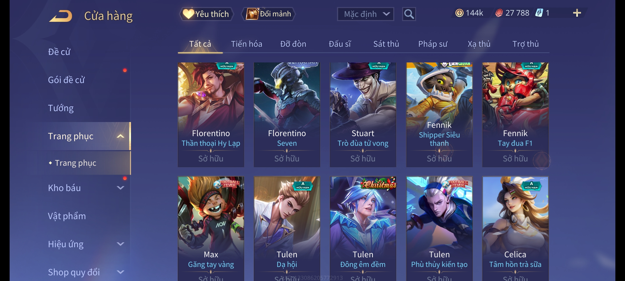This screenshot has height=281, width=625.
Task: Switch to the Sát thủ tab
Action: pyautogui.click(x=386, y=44)
